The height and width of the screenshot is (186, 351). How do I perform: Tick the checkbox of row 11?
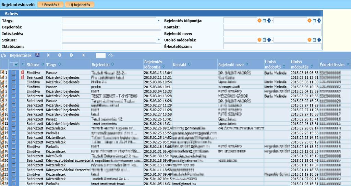14,119
